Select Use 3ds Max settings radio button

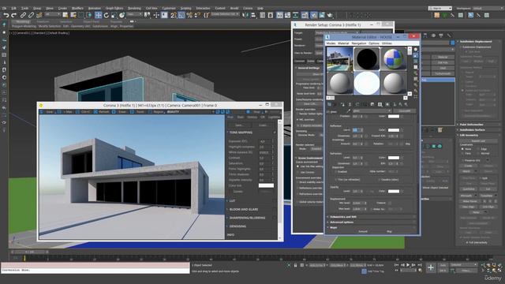(x=297, y=166)
